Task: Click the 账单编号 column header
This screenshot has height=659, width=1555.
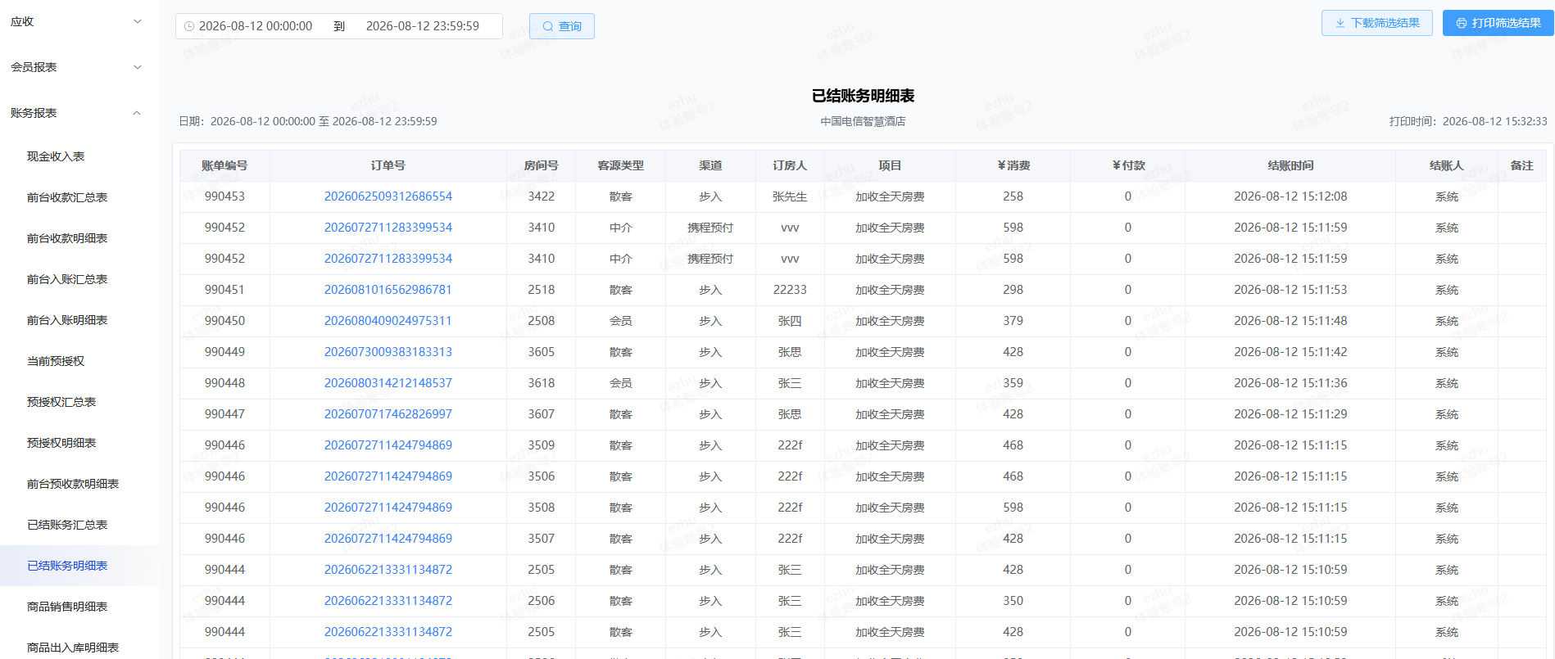Action: pyautogui.click(x=224, y=165)
